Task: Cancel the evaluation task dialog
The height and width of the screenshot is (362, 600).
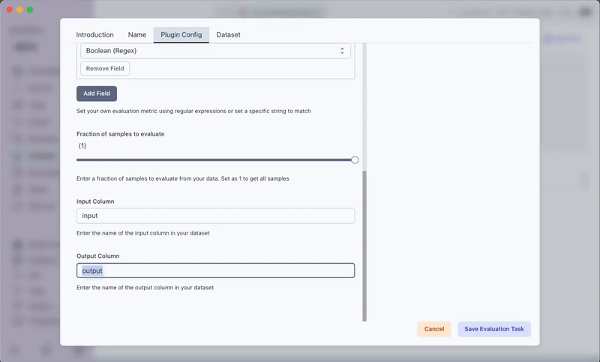Action: coord(434,329)
